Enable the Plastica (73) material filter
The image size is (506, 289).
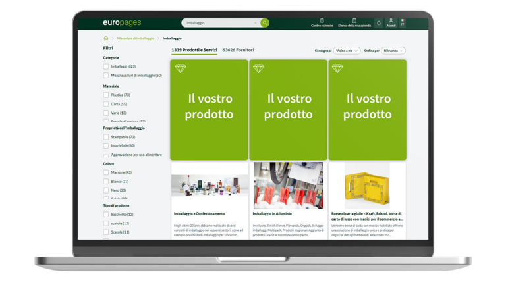pos(106,95)
